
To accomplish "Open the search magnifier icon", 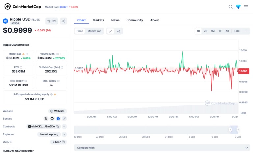I will click(x=230, y=7).
